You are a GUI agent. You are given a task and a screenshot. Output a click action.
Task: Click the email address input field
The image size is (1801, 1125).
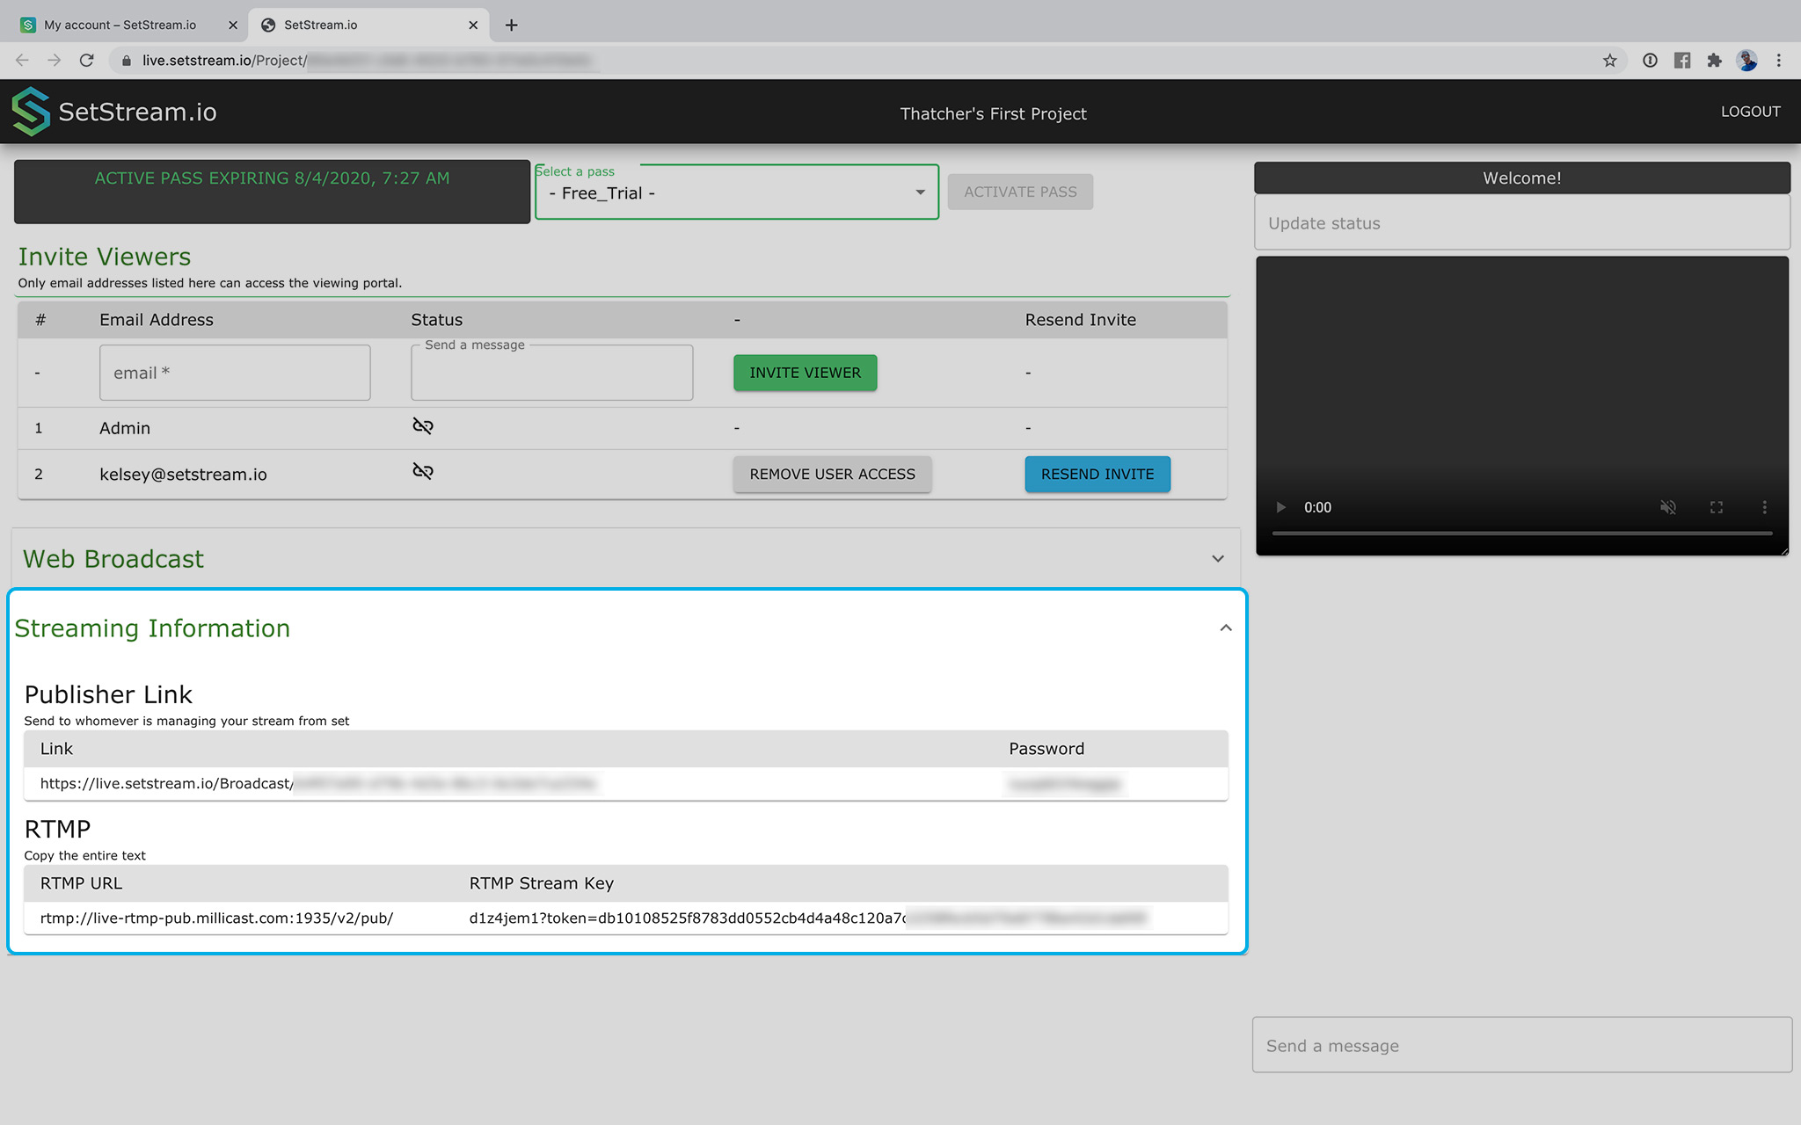[x=235, y=373]
